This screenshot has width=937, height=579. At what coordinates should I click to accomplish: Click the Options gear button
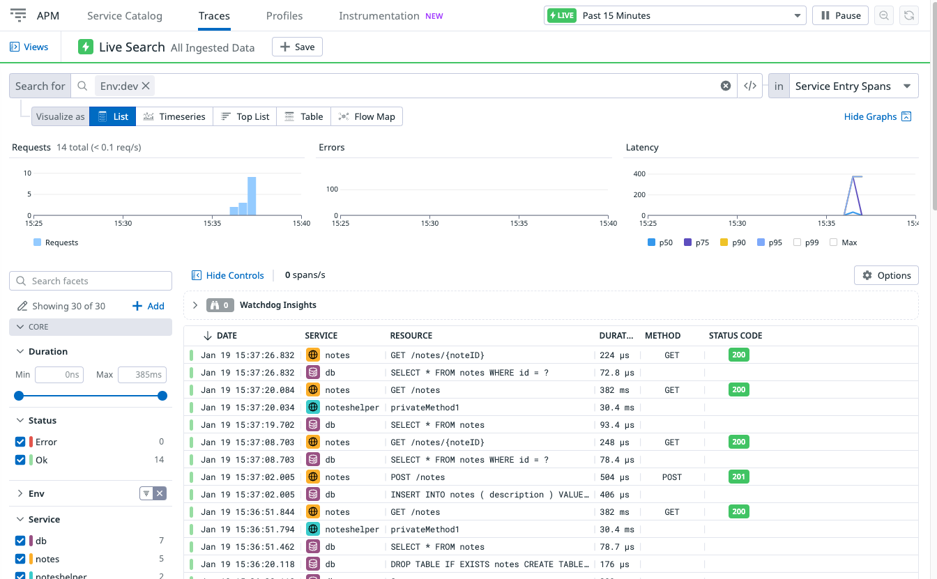click(x=886, y=275)
